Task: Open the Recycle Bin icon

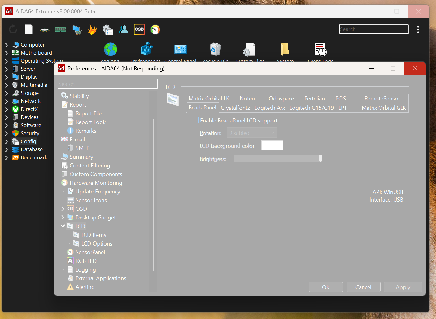Action: 215,50
